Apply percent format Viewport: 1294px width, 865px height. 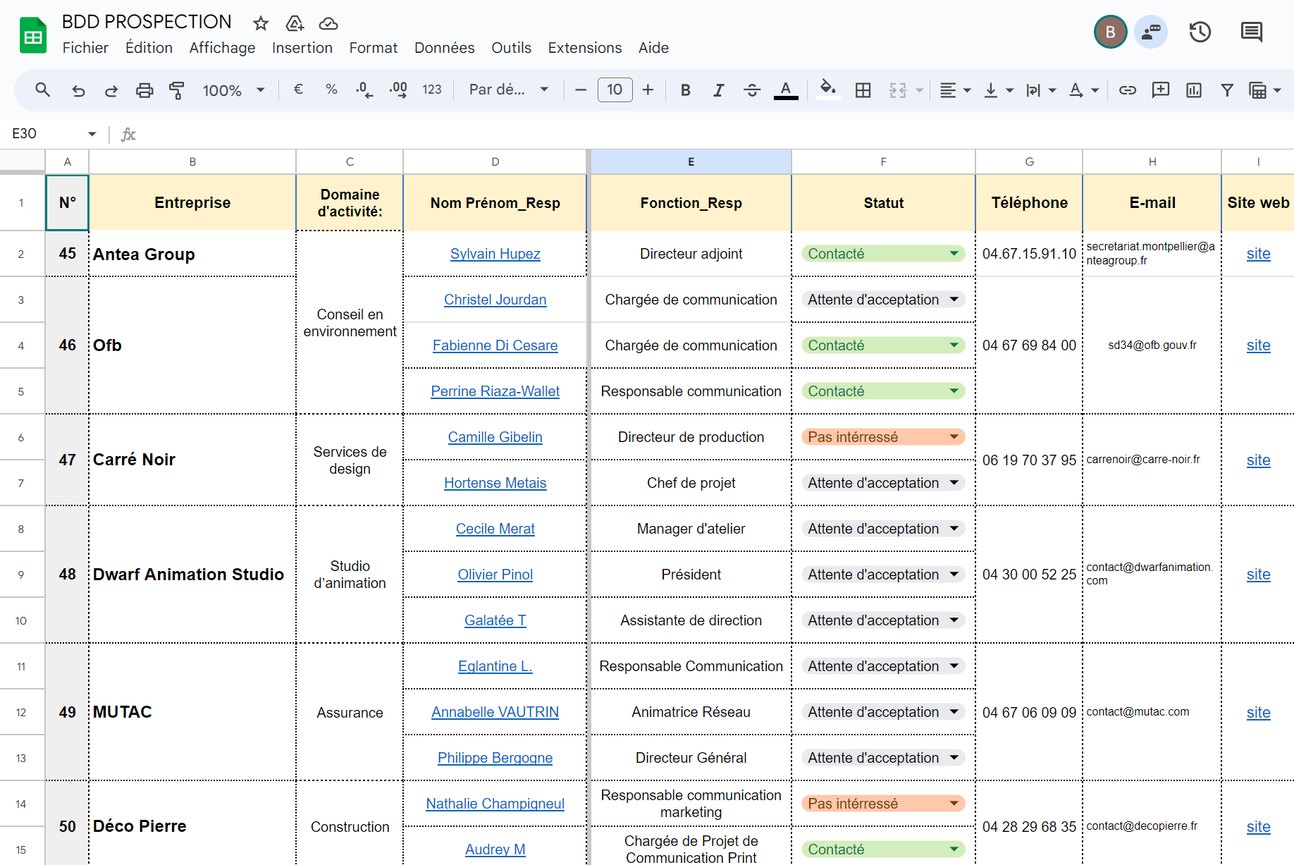[x=331, y=90]
